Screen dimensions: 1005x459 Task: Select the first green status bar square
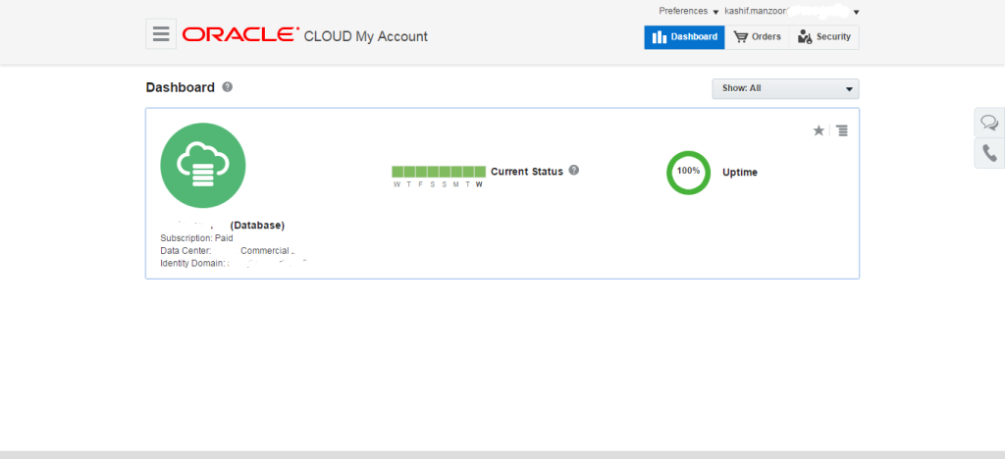click(x=397, y=171)
